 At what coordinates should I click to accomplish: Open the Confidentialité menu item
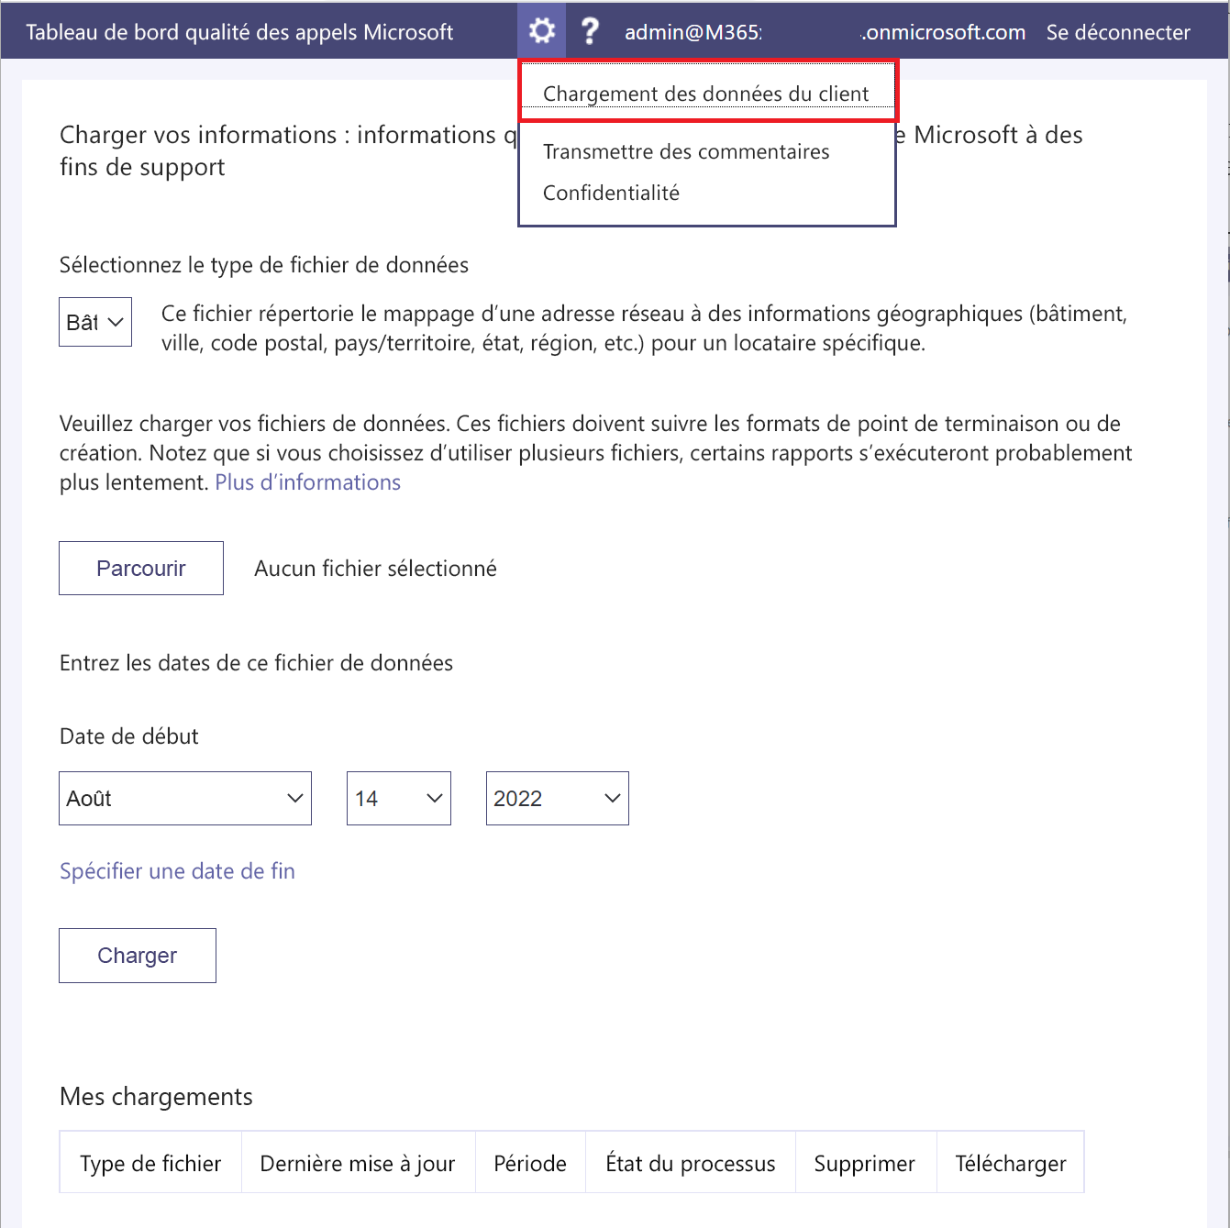pos(611,193)
